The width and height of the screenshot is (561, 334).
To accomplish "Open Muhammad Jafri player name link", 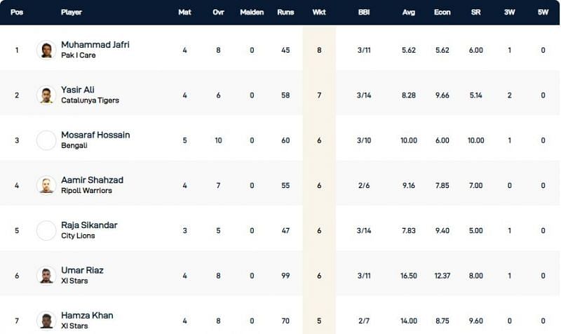I will (x=95, y=45).
